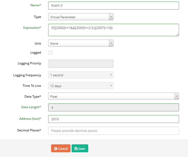Click the Expression box resize handle
The image size is (188, 157).
pos(177,35)
